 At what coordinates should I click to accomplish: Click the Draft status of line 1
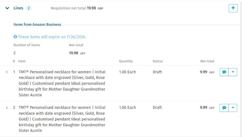157,72
